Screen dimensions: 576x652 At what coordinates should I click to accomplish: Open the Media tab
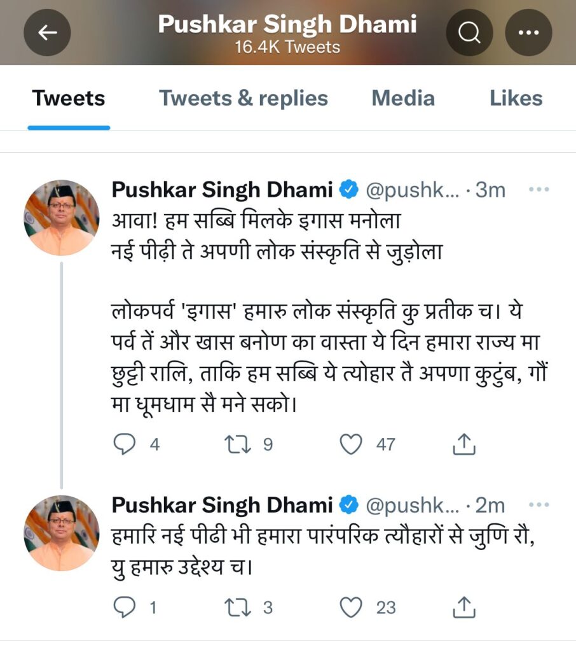(x=403, y=98)
